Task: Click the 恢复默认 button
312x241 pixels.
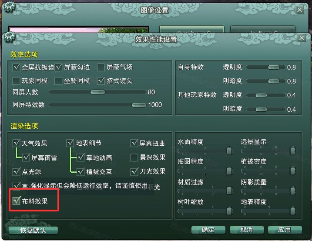Action: 33,230
